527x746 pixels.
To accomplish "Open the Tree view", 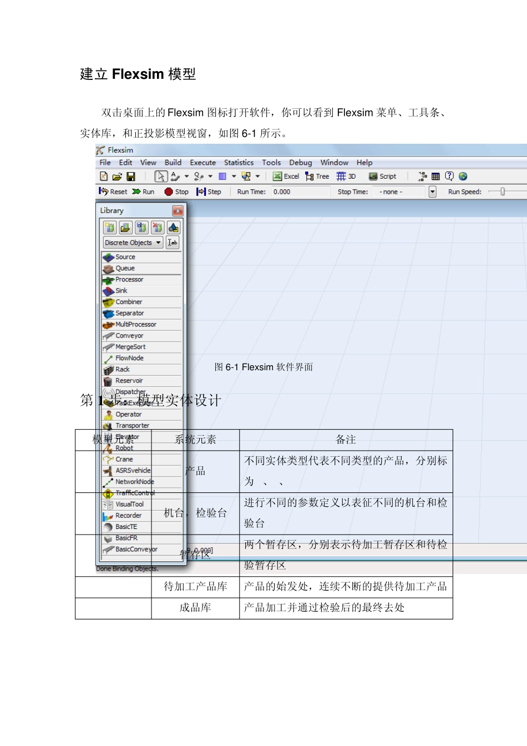I will click(317, 177).
